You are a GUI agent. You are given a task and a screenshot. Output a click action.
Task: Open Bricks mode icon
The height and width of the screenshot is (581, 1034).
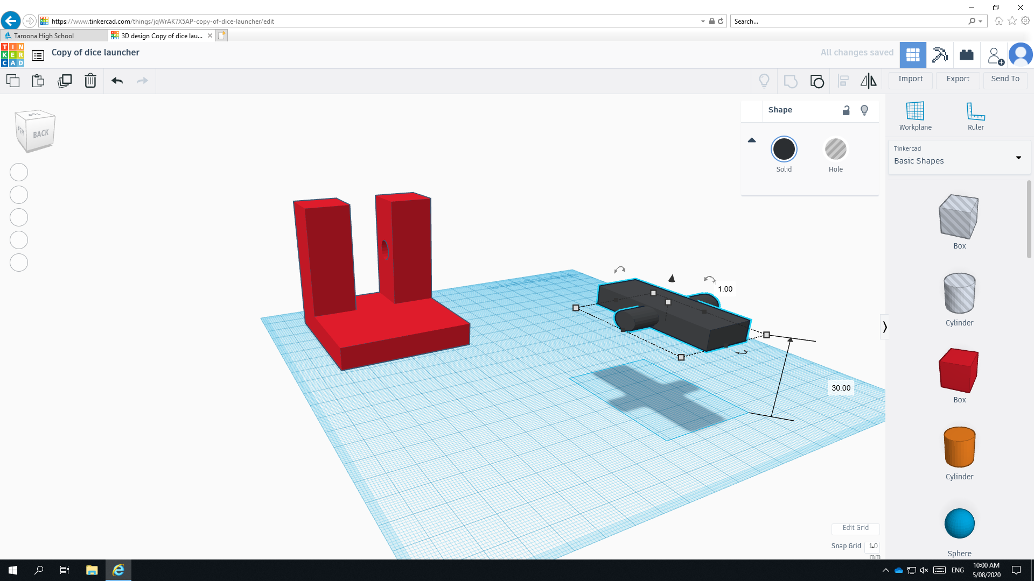[967, 55]
